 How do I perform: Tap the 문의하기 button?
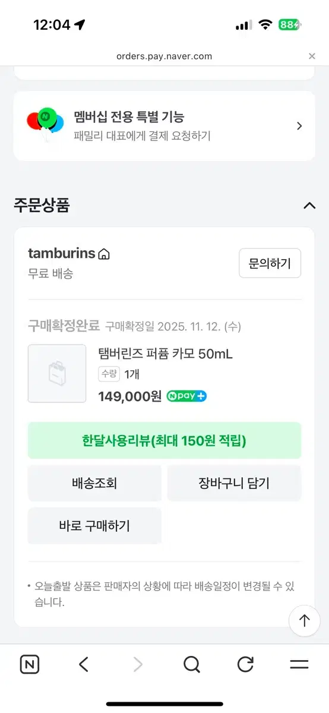coord(270,263)
